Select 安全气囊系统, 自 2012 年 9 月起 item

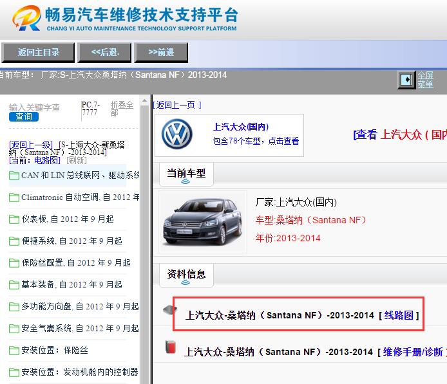[x=80, y=328]
